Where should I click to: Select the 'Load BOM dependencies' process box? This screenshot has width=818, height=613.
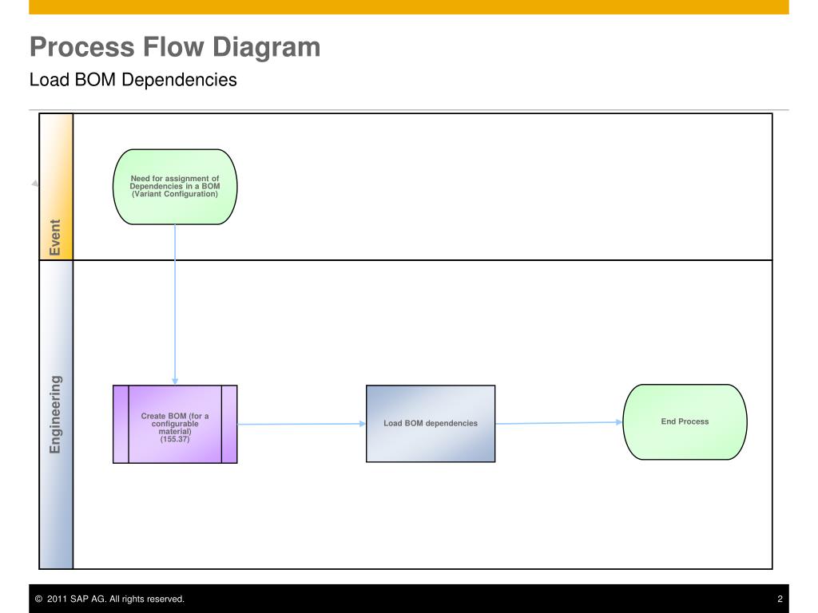(x=431, y=423)
